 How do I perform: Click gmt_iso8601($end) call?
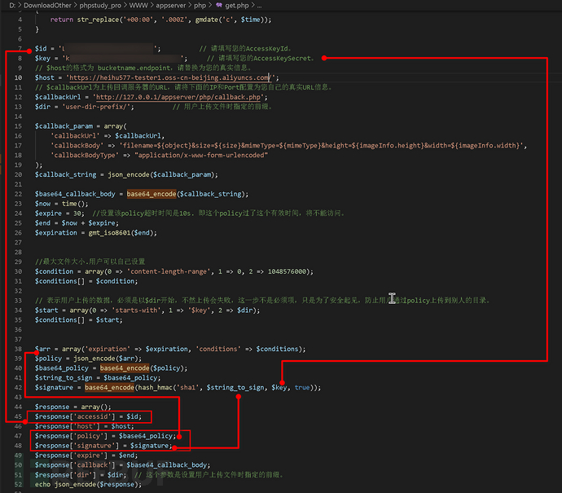121,233
